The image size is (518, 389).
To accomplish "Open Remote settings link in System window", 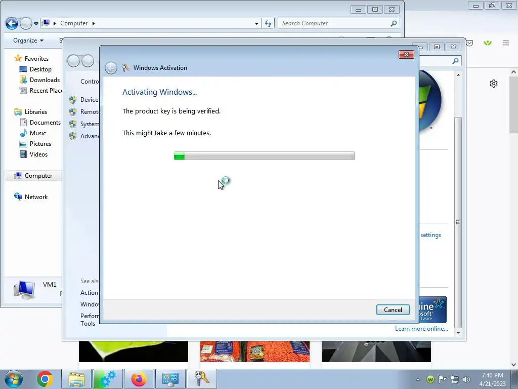I will (x=90, y=112).
